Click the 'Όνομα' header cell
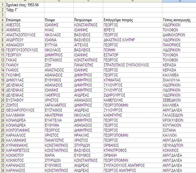 (59, 20)
